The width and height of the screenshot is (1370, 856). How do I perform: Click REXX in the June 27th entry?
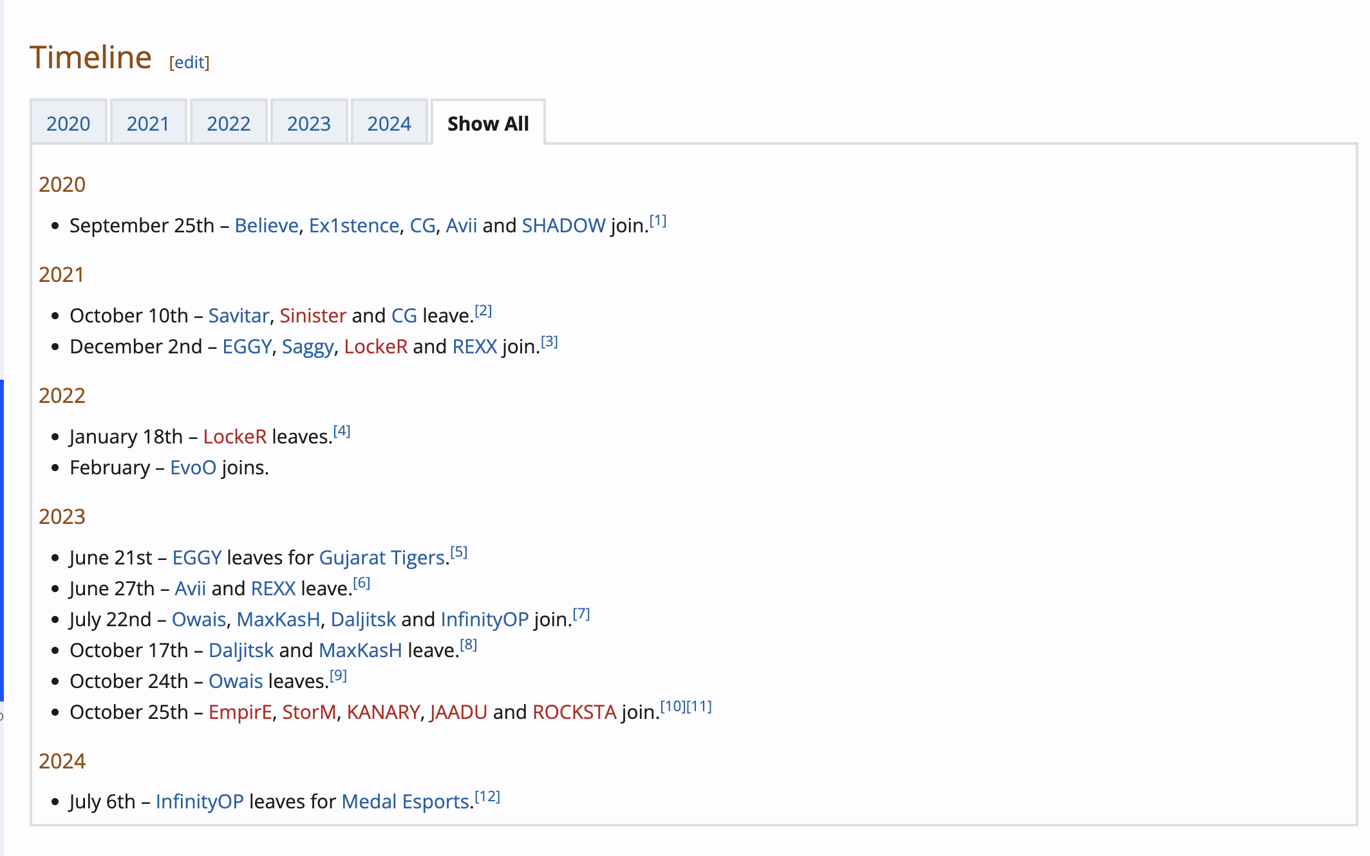click(x=273, y=588)
